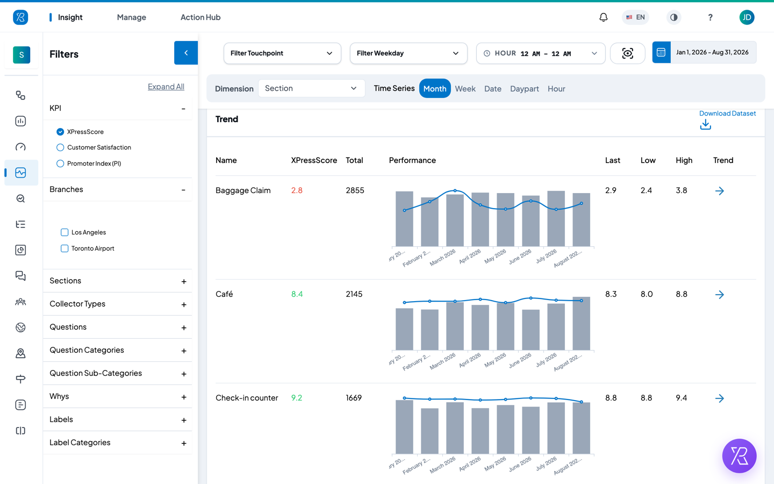This screenshot has height=484, width=774.
Task: Select the Week time series tab
Action: [465, 89]
